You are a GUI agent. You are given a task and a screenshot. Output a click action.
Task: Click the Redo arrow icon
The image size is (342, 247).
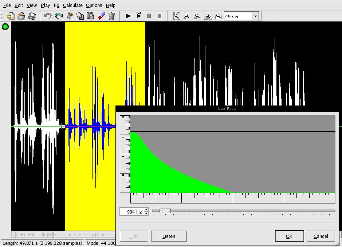[59, 16]
